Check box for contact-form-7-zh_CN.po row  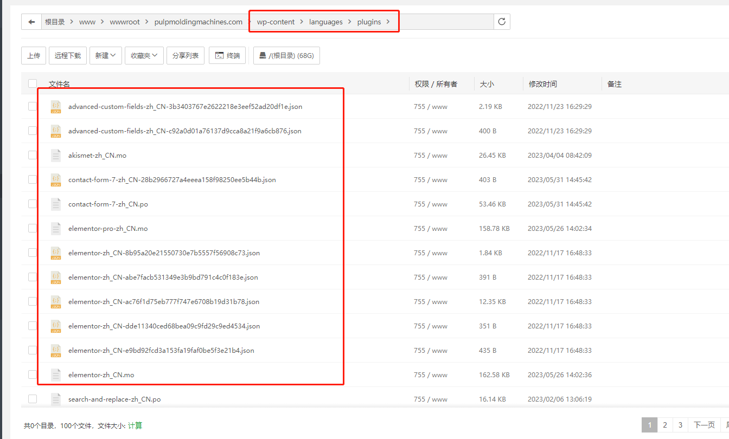(33, 204)
